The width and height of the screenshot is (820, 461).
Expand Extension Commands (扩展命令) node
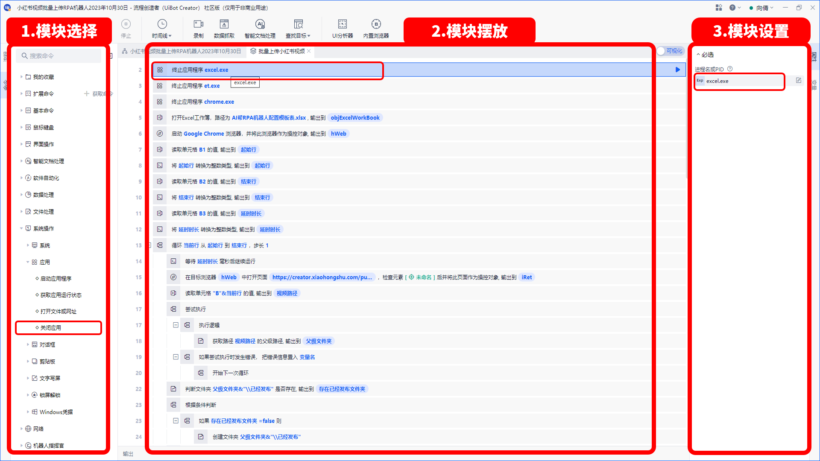coord(21,93)
